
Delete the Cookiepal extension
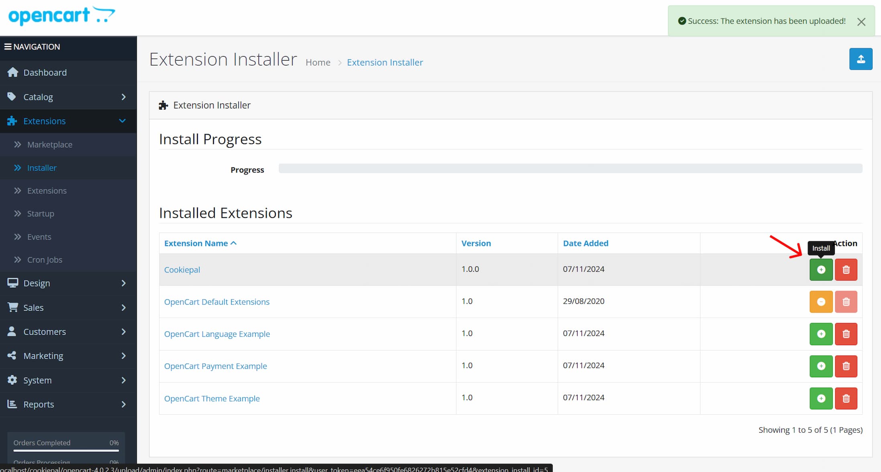(x=846, y=269)
